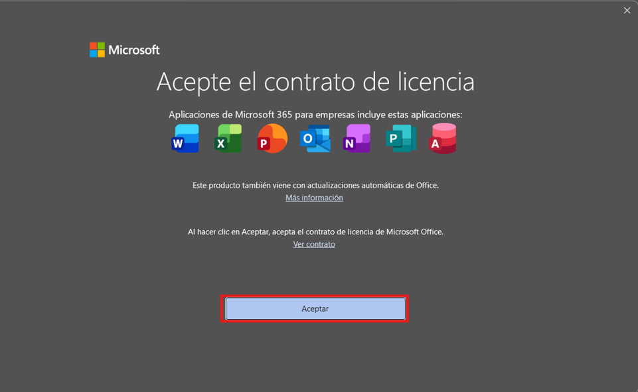Image resolution: width=638 pixels, height=392 pixels.
Task: Open the Más información link
Action: 314,198
